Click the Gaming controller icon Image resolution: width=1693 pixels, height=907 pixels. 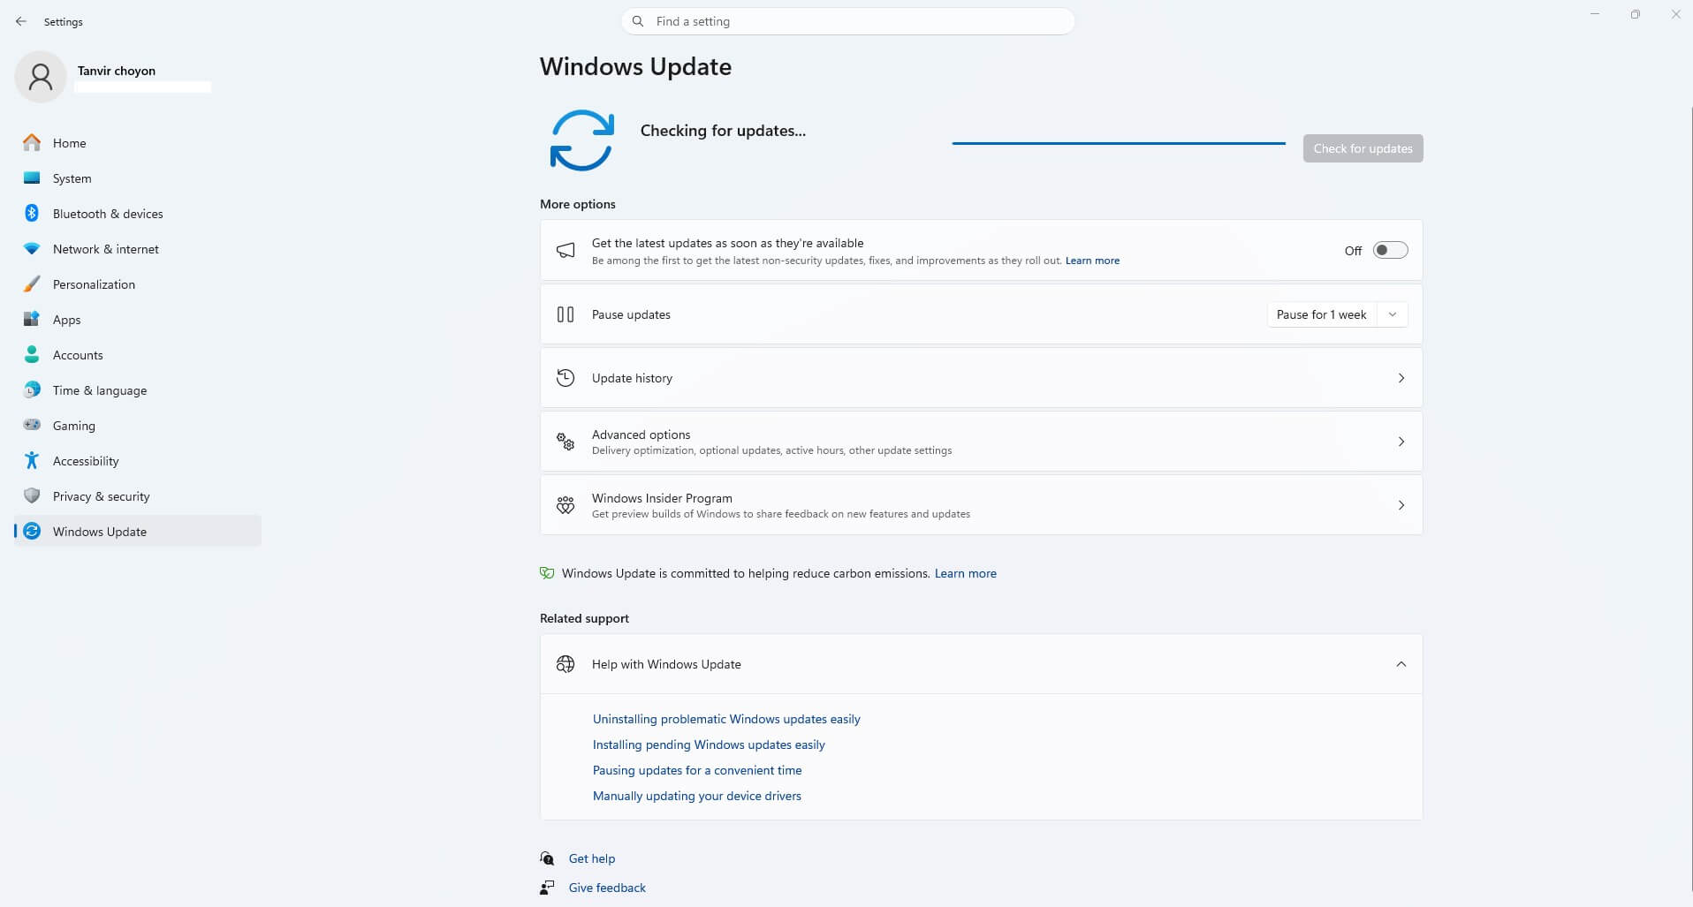[x=32, y=425]
